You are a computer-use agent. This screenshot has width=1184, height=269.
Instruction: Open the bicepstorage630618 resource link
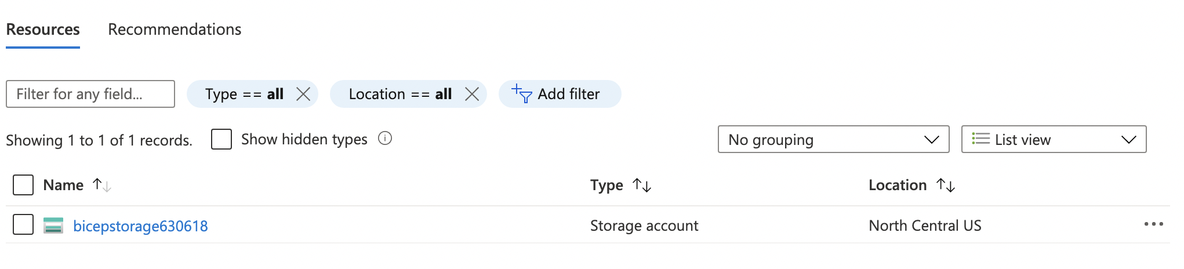coord(140,226)
